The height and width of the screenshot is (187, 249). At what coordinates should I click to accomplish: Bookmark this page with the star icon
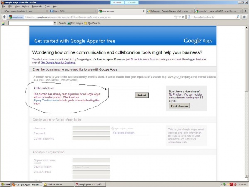coord(176,17)
